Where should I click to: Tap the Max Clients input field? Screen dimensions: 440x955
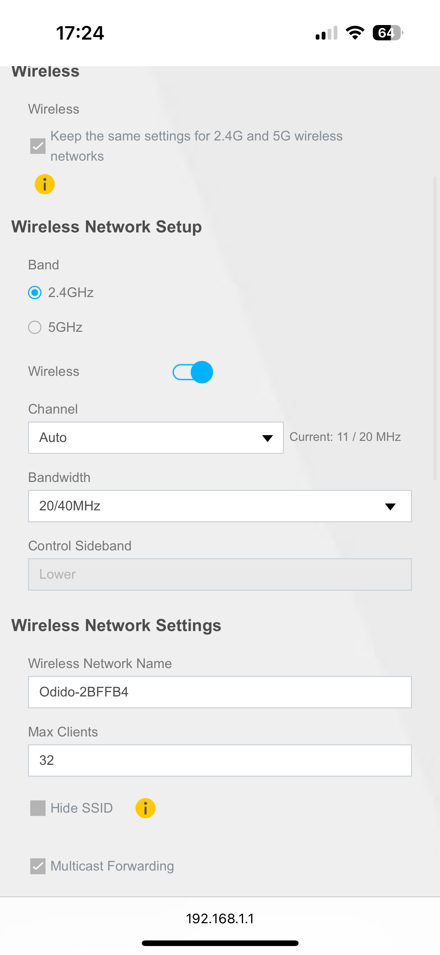pyautogui.click(x=220, y=760)
